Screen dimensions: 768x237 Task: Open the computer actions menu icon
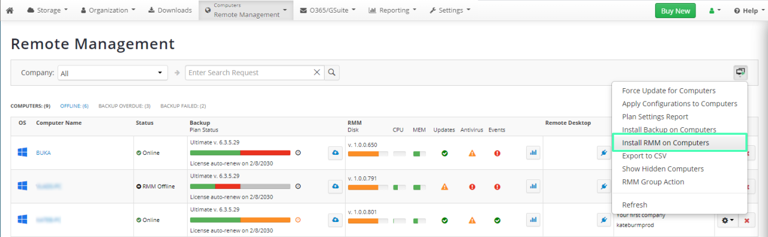tap(740, 73)
